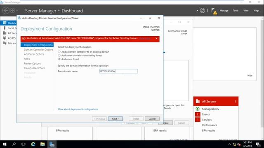
Task: Open BPA results in All Servers tile
Action: click(x=209, y=130)
